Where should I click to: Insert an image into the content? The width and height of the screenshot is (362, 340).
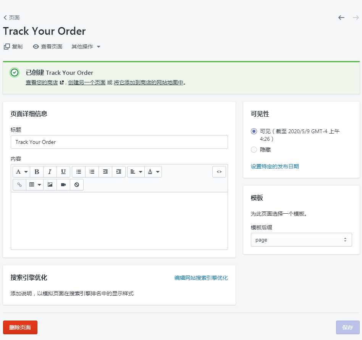pyautogui.click(x=50, y=184)
